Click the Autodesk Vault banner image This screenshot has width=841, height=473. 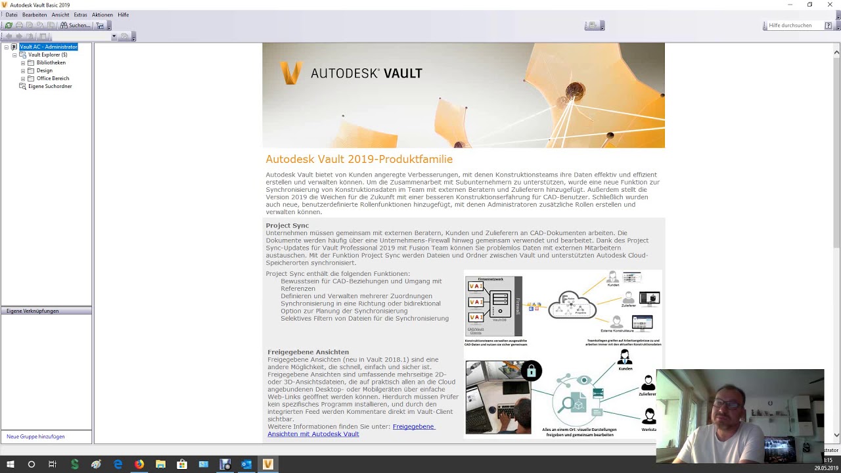pos(463,95)
